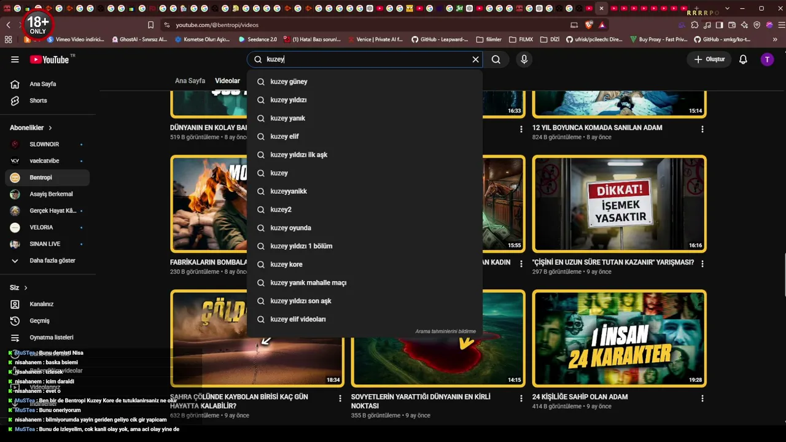Open options for the 16:33 duration video
Screen dimensions: 786x442
[521, 130]
